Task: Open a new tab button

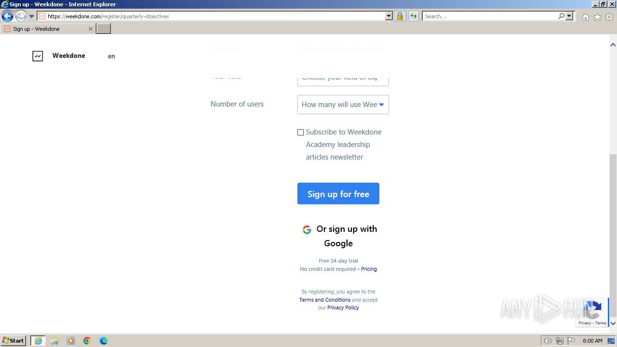Action: pyautogui.click(x=104, y=29)
